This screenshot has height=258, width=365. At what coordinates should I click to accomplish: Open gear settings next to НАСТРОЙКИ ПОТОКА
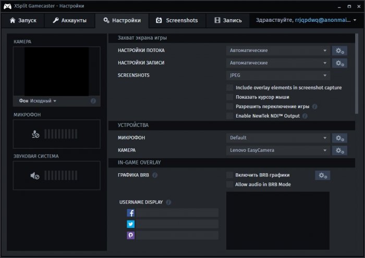(339, 50)
